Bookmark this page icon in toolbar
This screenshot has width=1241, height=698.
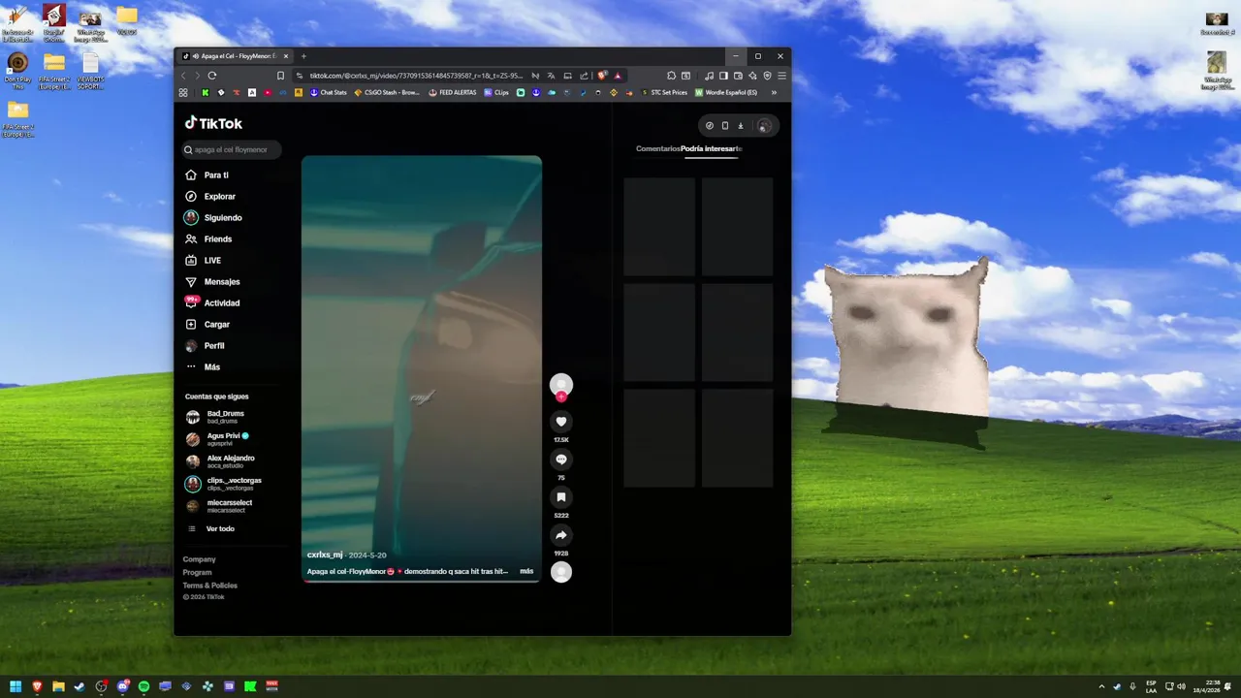point(280,76)
